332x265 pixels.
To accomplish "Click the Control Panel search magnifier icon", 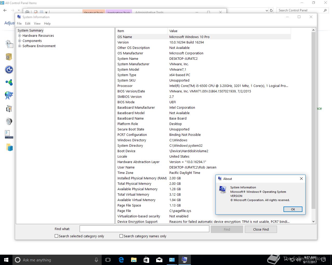I will coord(325,10).
